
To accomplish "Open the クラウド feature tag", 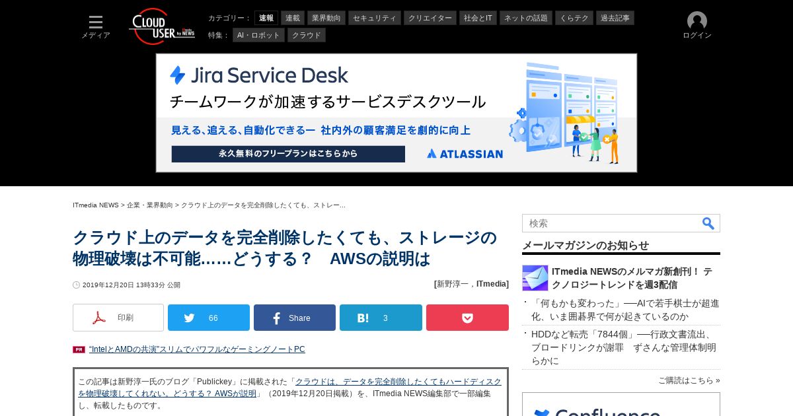I will (307, 35).
